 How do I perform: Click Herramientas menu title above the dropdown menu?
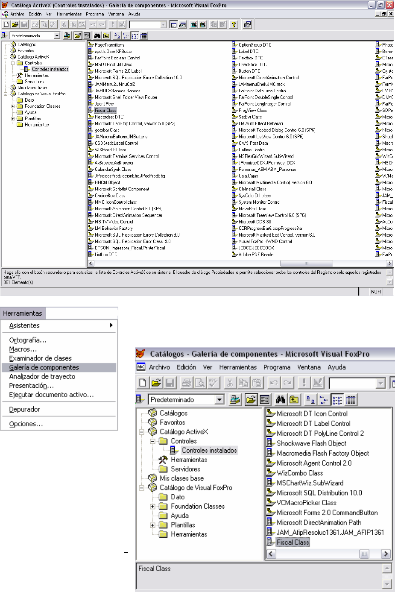[23, 313]
